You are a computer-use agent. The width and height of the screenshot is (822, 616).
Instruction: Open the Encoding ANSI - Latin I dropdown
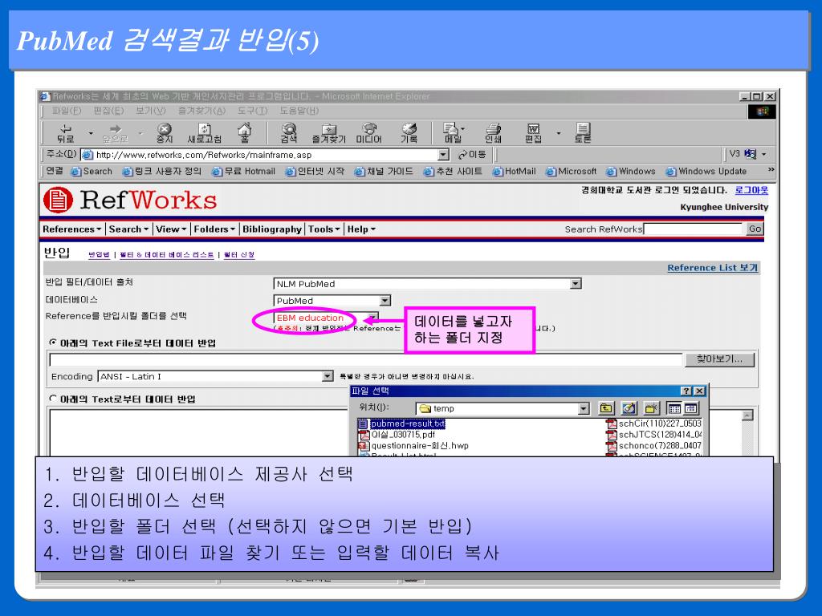click(328, 376)
